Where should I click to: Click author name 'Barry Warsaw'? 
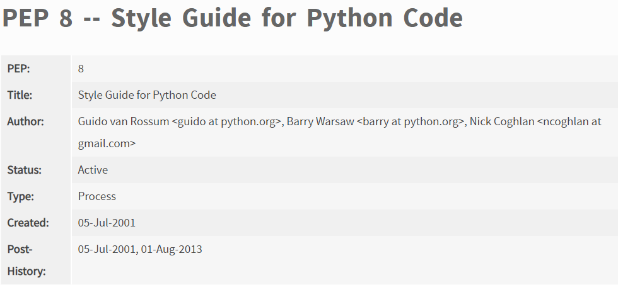[x=320, y=121]
